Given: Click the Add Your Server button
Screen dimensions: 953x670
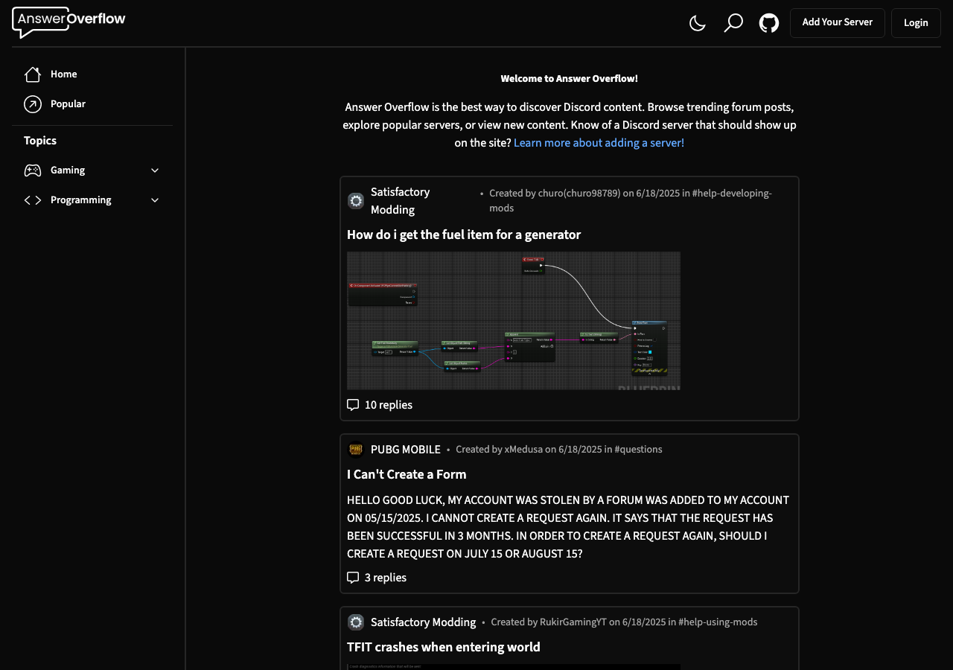Looking at the screenshot, I should (x=838, y=23).
